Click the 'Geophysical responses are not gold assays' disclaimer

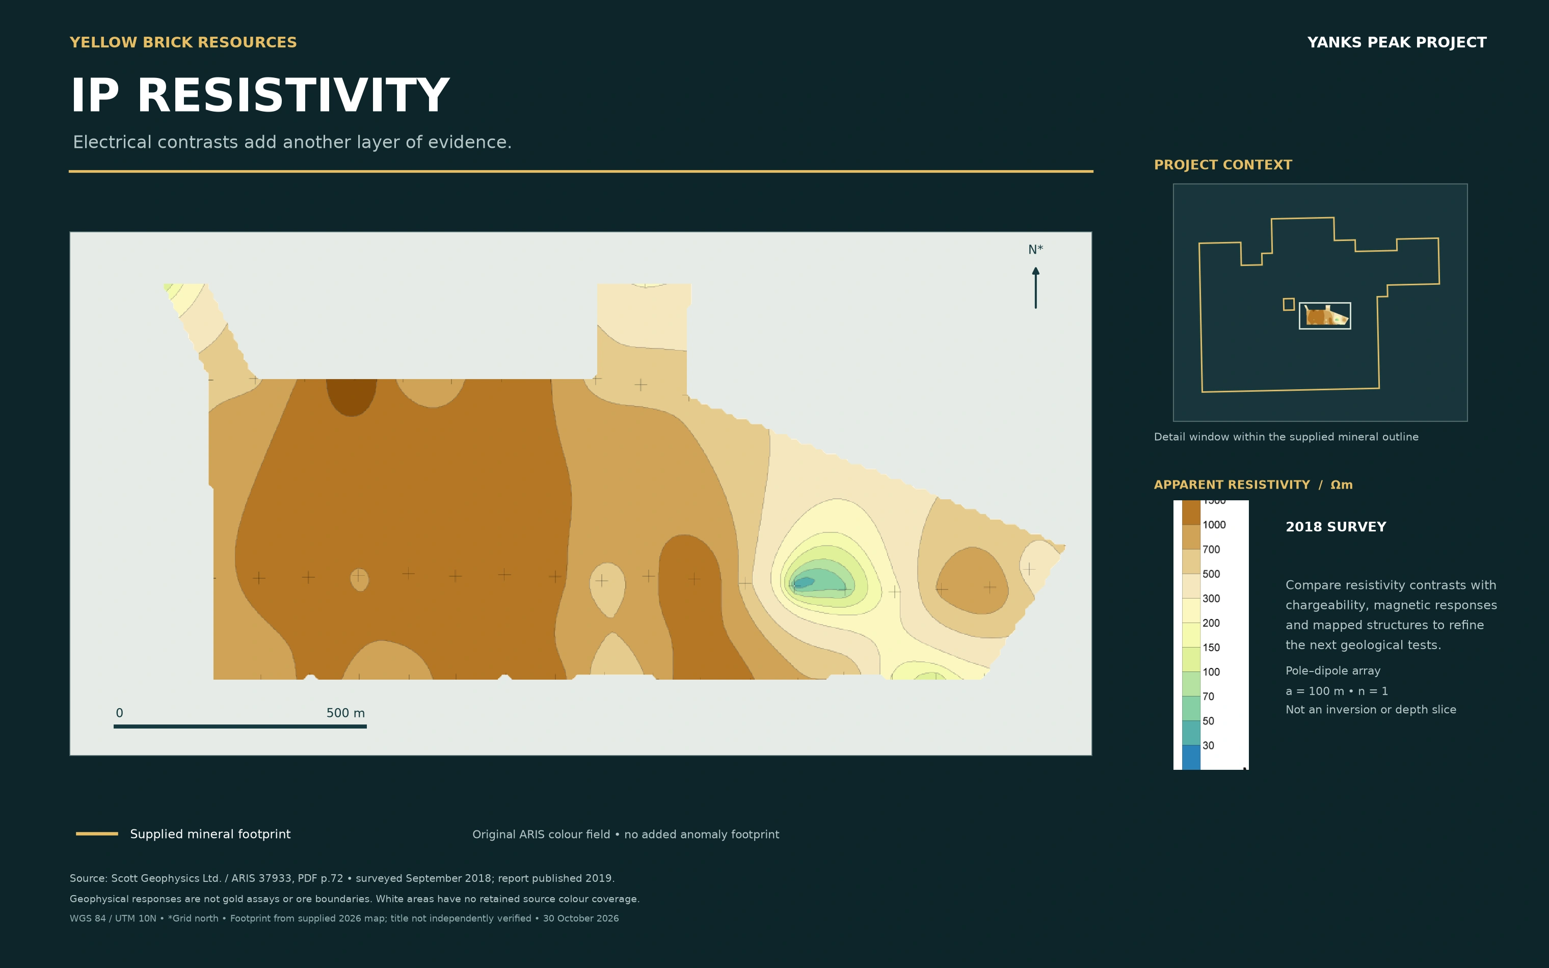coord(355,899)
